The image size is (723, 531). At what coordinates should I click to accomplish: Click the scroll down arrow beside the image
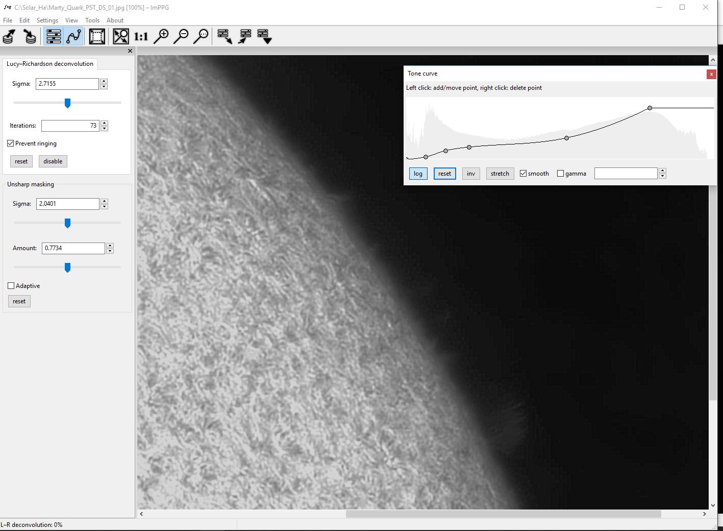[712, 505]
